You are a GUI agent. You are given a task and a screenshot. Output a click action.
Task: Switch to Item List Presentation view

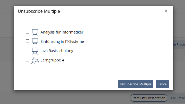click(149, 98)
